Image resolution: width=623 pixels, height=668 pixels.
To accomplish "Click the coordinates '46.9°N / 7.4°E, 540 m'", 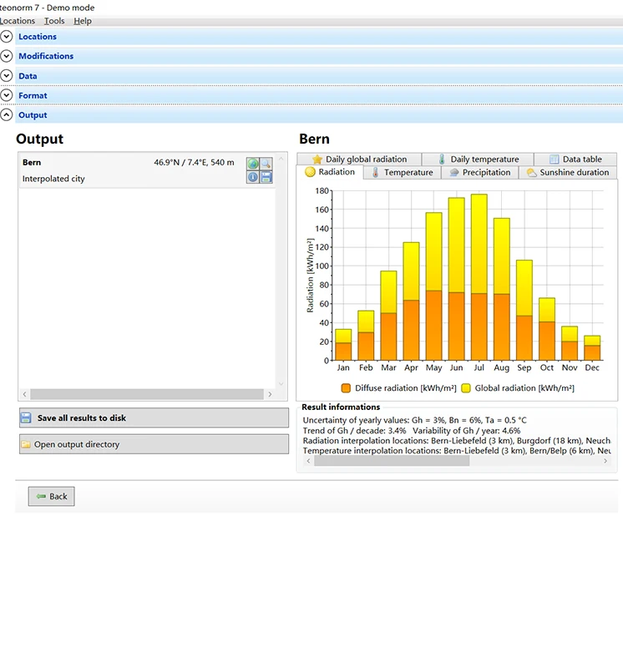I will (x=194, y=162).
